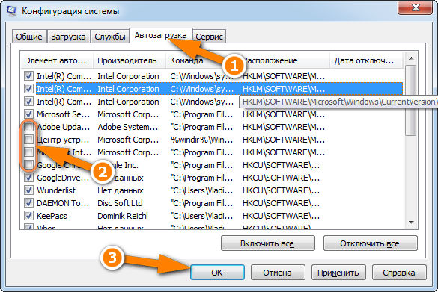Click the Расположение column header
The image size is (438, 292).
(x=284, y=60)
